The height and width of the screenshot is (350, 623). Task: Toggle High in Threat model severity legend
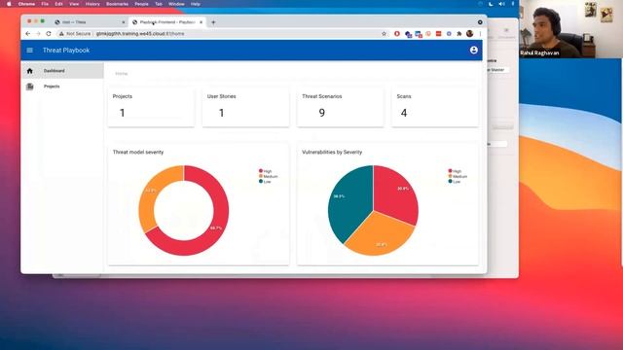266,171
